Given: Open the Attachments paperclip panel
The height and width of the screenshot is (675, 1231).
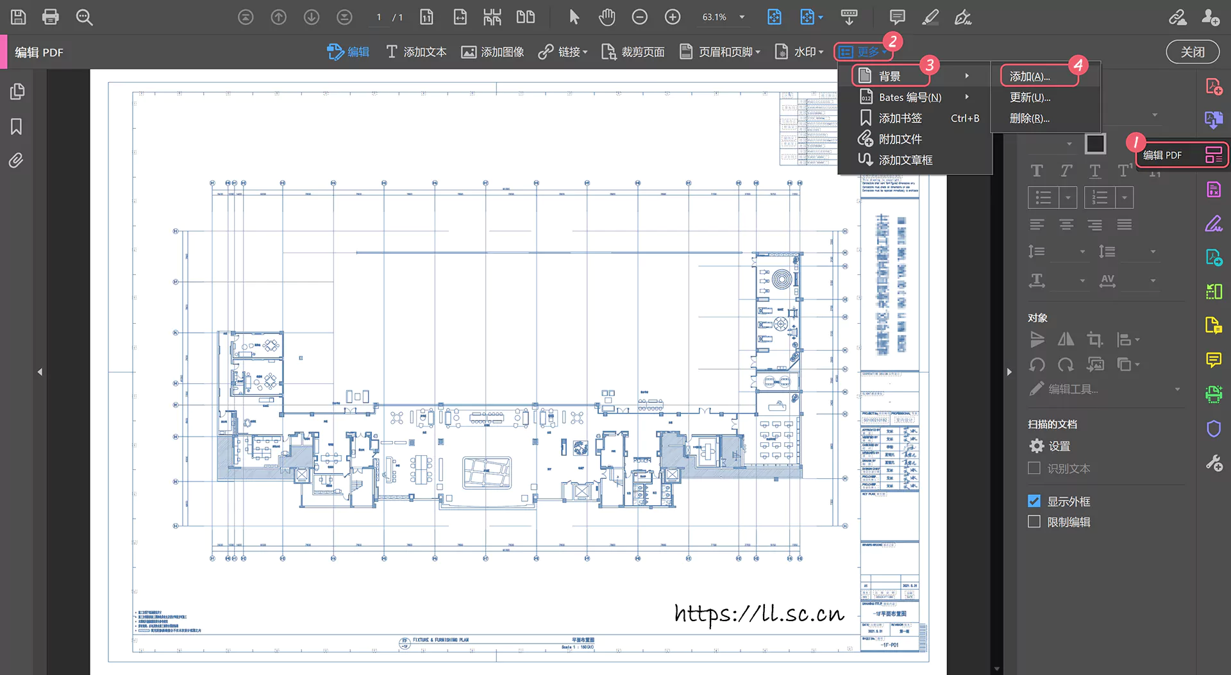Looking at the screenshot, I should coord(17,160).
